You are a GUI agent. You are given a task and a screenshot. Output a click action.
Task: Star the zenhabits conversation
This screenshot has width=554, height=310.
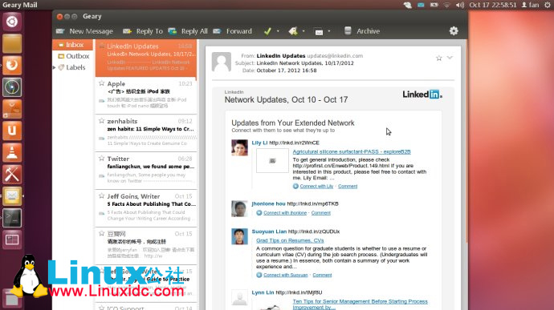tap(102, 121)
